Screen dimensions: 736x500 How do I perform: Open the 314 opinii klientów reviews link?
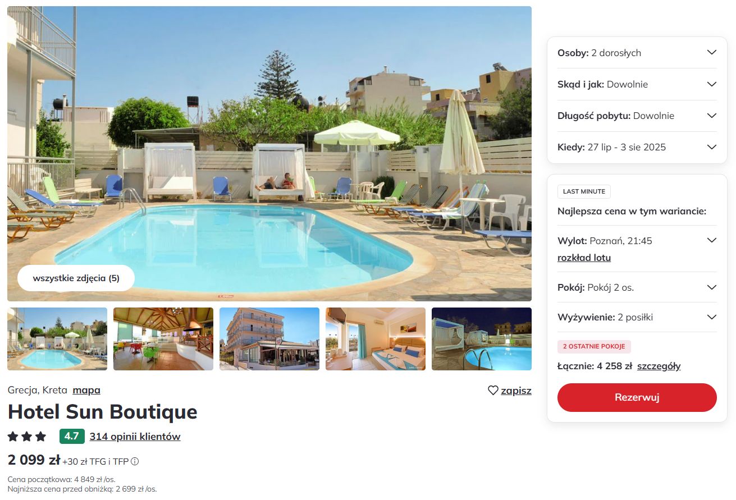tap(135, 437)
